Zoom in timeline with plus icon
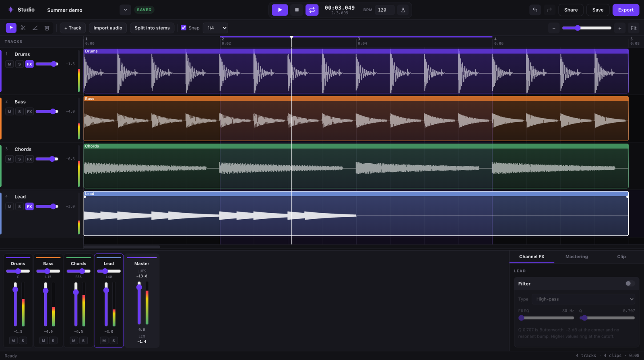Screen dimensions: 644x360 (x=620, y=28)
